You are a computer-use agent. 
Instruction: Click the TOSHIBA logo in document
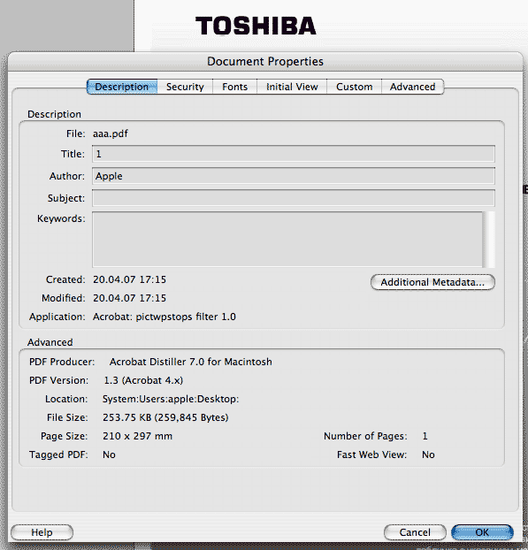(x=256, y=26)
